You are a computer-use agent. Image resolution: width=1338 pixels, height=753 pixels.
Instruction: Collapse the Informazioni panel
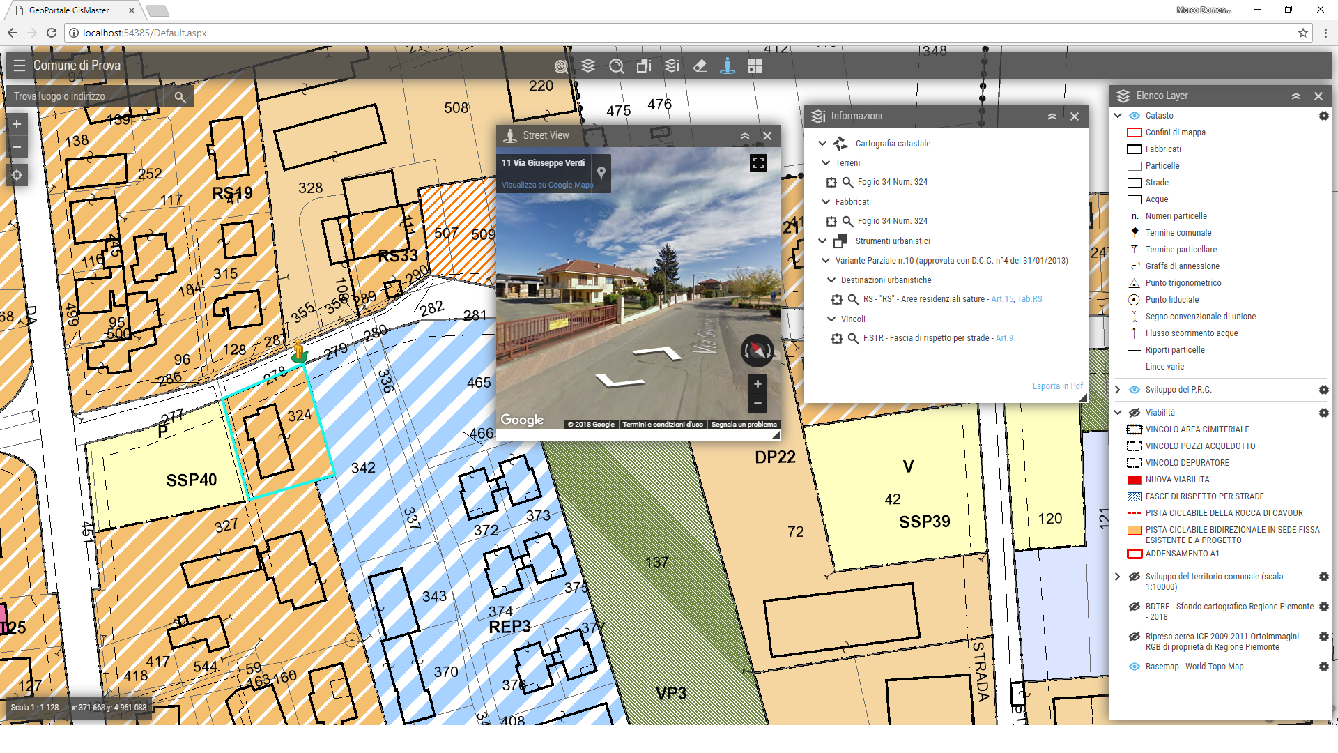pyautogui.click(x=1052, y=116)
